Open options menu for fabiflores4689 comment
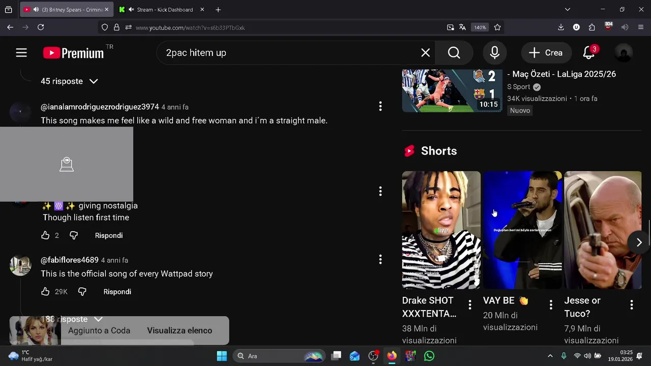Screen dimensions: 651x366 click(x=380, y=260)
